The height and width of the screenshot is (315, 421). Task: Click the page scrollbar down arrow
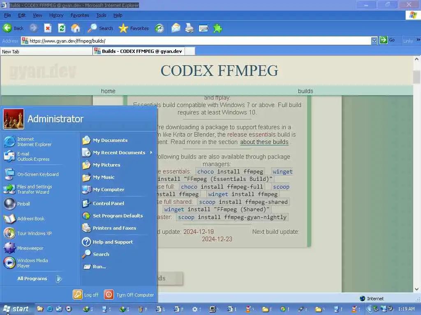pyautogui.click(x=417, y=289)
